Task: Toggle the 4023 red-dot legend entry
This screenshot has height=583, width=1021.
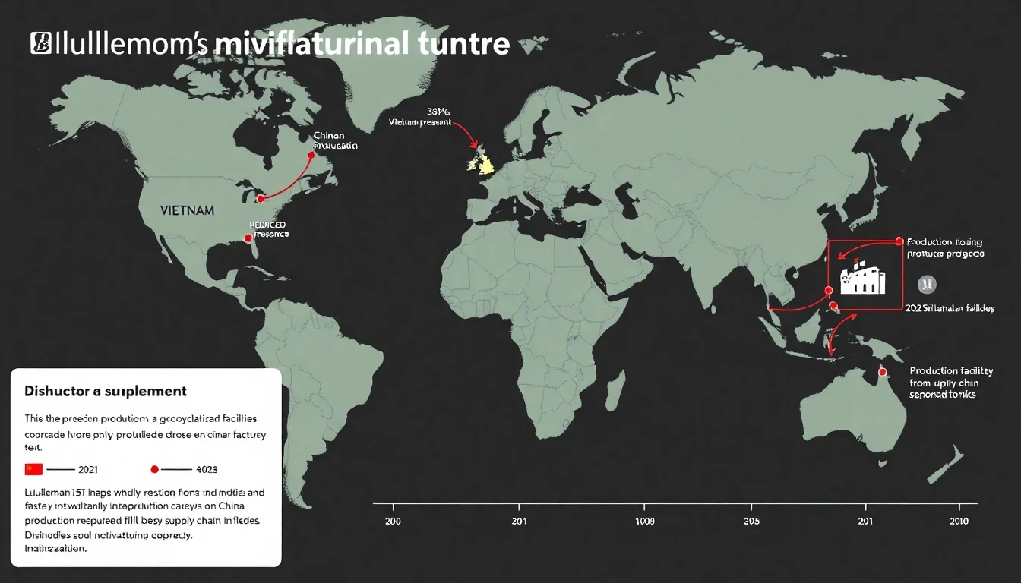Action: (x=182, y=469)
